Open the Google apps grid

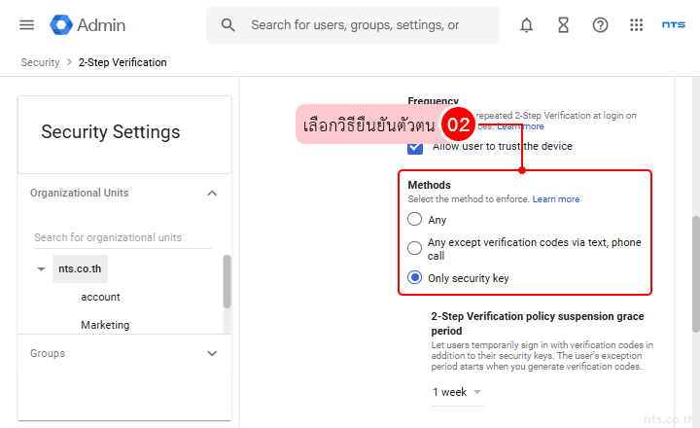[636, 25]
